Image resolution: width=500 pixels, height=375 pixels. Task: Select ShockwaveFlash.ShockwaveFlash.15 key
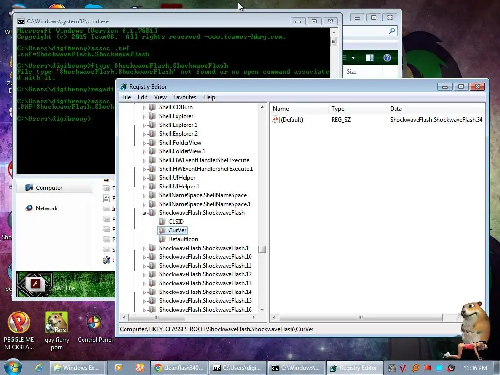[206, 300]
